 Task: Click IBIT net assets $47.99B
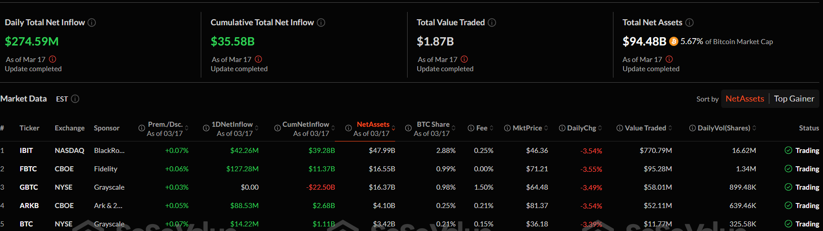382,150
